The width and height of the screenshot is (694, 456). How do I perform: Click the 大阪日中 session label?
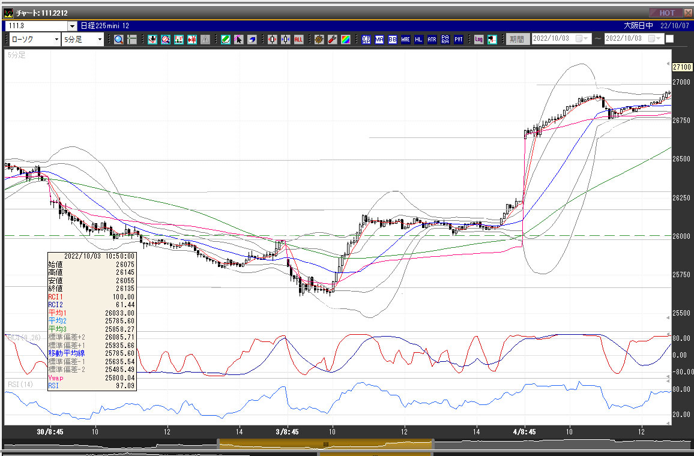pyautogui.click(x=639, y=26)
